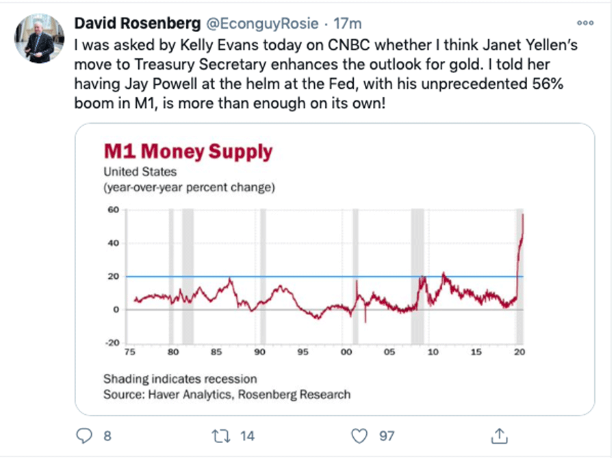This screenshot has height=458, width=616.
Task: Click the Shading indicates recession note
Action: pyautogui.click(x=180, y=379)
